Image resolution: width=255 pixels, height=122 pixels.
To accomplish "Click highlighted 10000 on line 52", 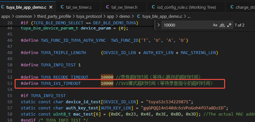I will pos(107,77).
